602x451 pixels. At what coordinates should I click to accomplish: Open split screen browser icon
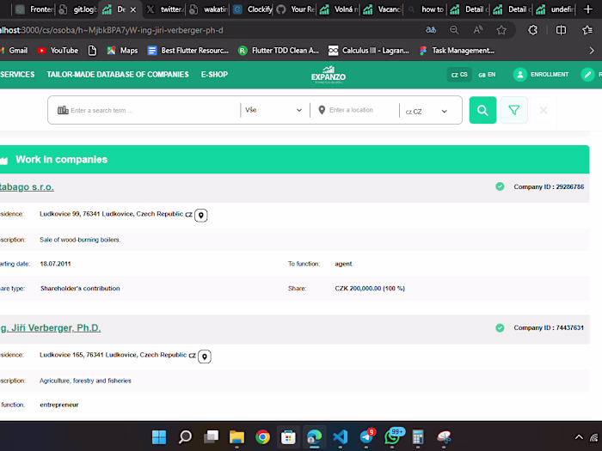tap(561, 30)
